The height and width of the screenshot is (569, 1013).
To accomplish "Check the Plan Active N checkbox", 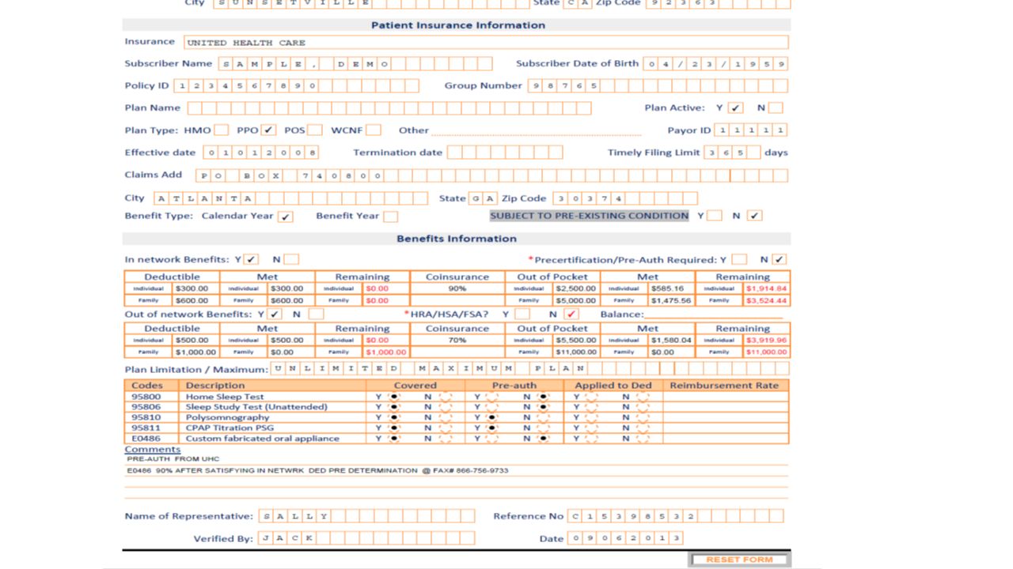I will click(776, 107).
